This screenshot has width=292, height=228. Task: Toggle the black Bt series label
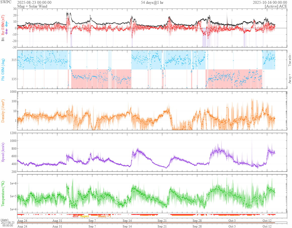pos(3,39)
